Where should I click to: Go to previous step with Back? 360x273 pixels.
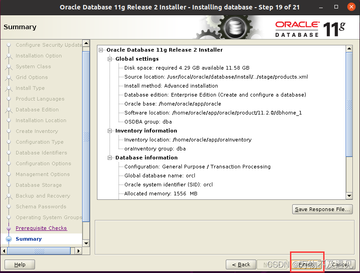pos(241,264)
